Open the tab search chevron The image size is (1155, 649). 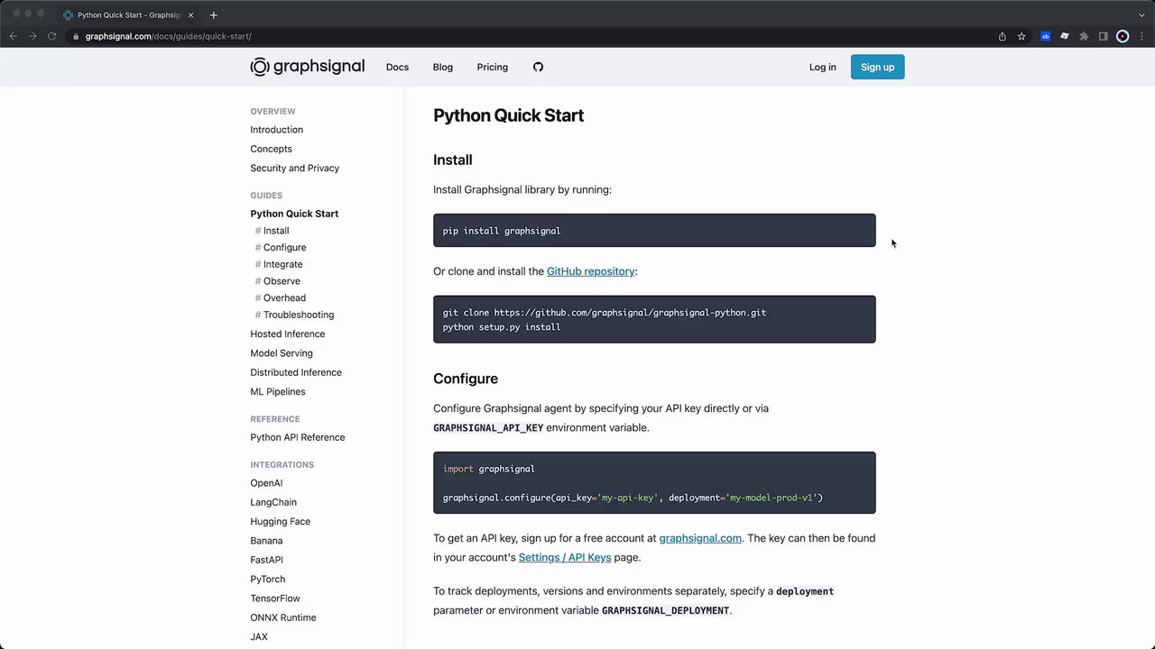pos(1141,15)
